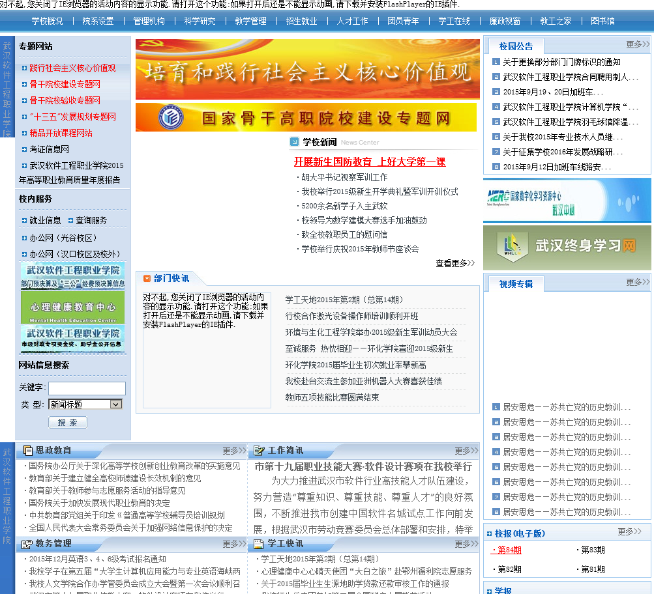
Task: Visit 精品开放课程网站 link
Action: click(61, 133)
